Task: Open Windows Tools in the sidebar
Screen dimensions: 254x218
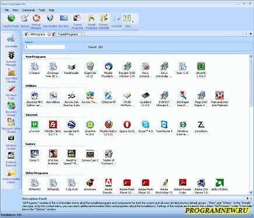Action: [x=11, y=93]
